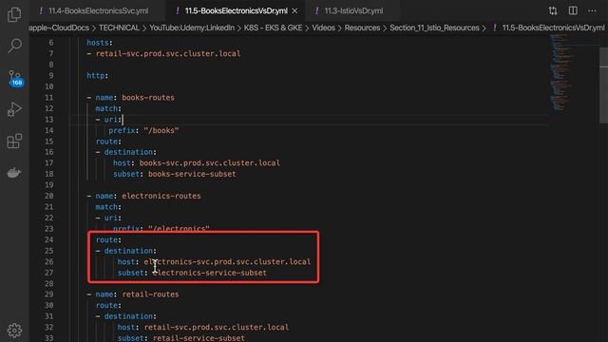Click the Open Changes compare icon

pyautogui.click(x=553, y=10)
